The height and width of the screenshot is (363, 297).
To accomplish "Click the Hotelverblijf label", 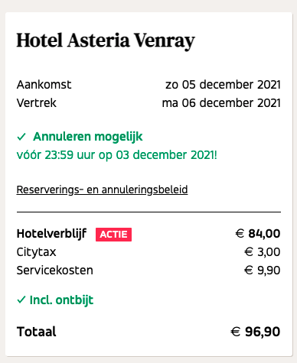I will pos(51,234).
